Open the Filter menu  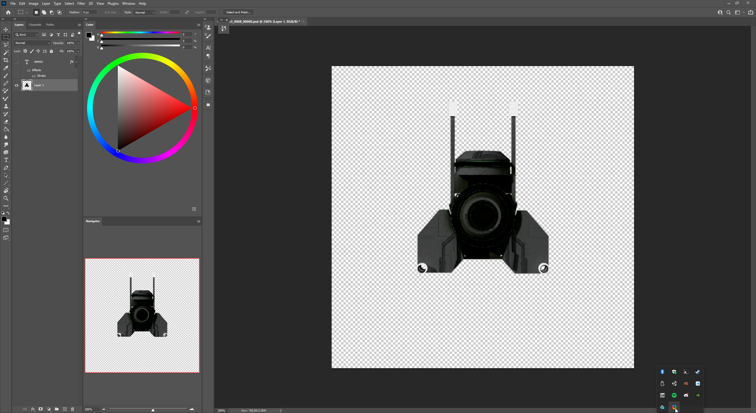81,4
